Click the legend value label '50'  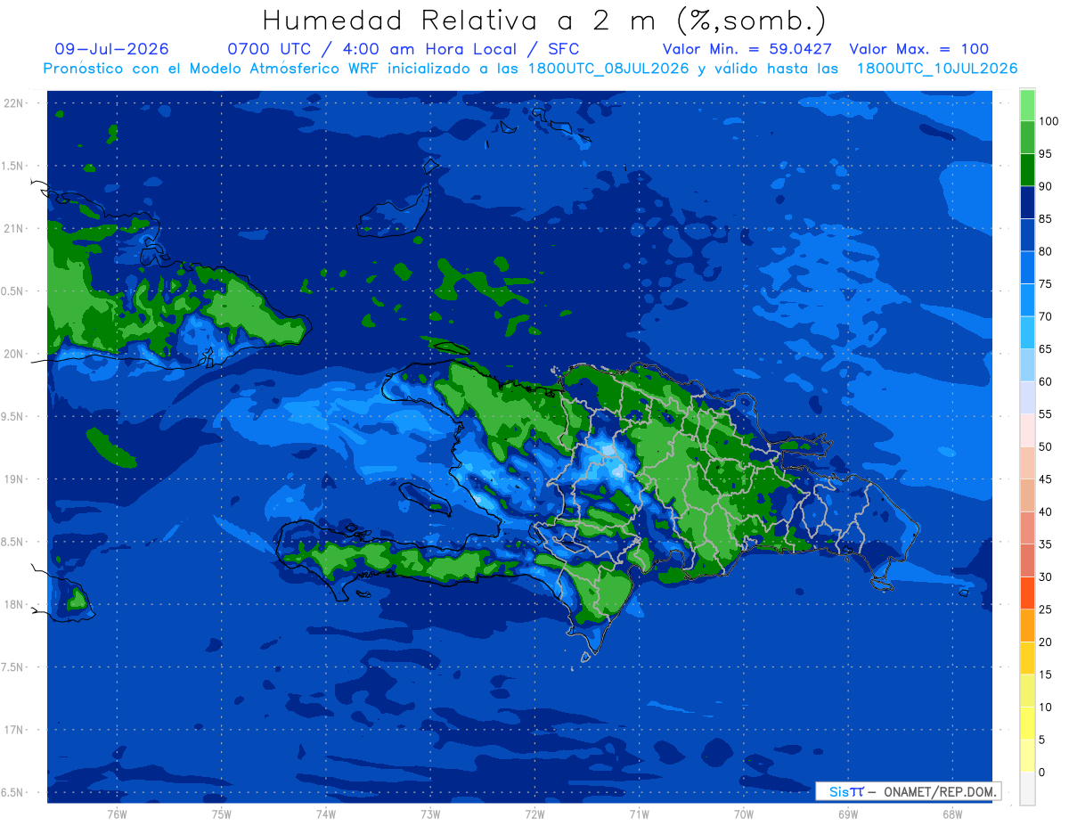coord(1045,446)
